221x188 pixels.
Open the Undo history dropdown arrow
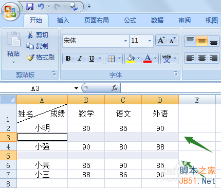49,7
